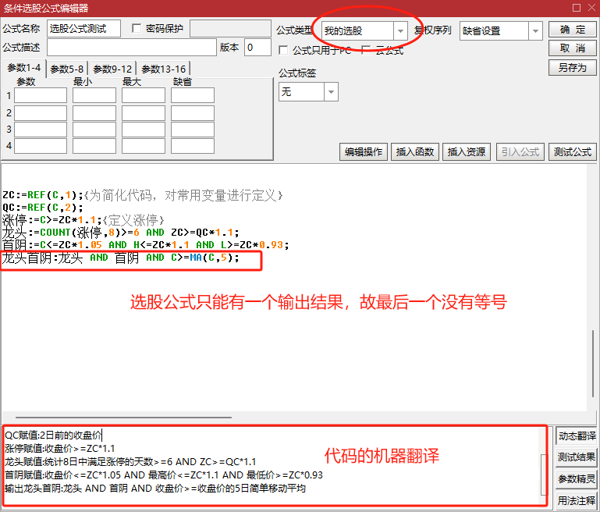
Task: Click row 3 最大 field
Action: tap(144, 130)
